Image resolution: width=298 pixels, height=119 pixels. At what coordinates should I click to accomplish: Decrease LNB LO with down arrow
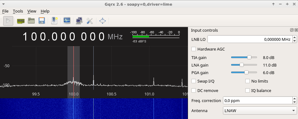pyautogui.click(x=295, y=41)
